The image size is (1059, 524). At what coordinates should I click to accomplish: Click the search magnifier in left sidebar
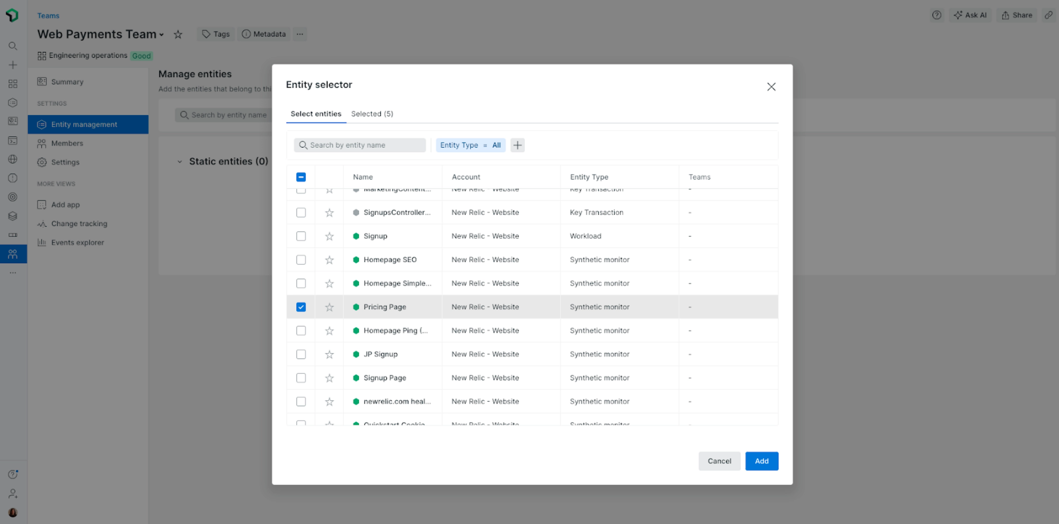13,46
